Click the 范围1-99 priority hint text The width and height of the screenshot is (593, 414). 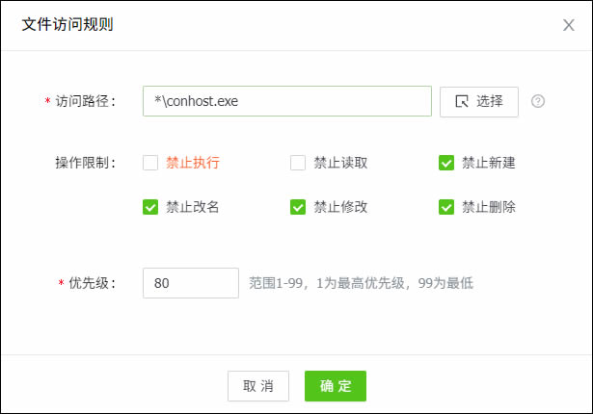click(x=362, y=283)
